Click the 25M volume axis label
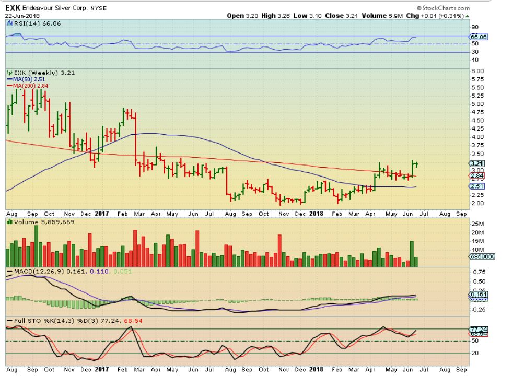The height and width of the screenshot is (376, 513). coord(477,224)
